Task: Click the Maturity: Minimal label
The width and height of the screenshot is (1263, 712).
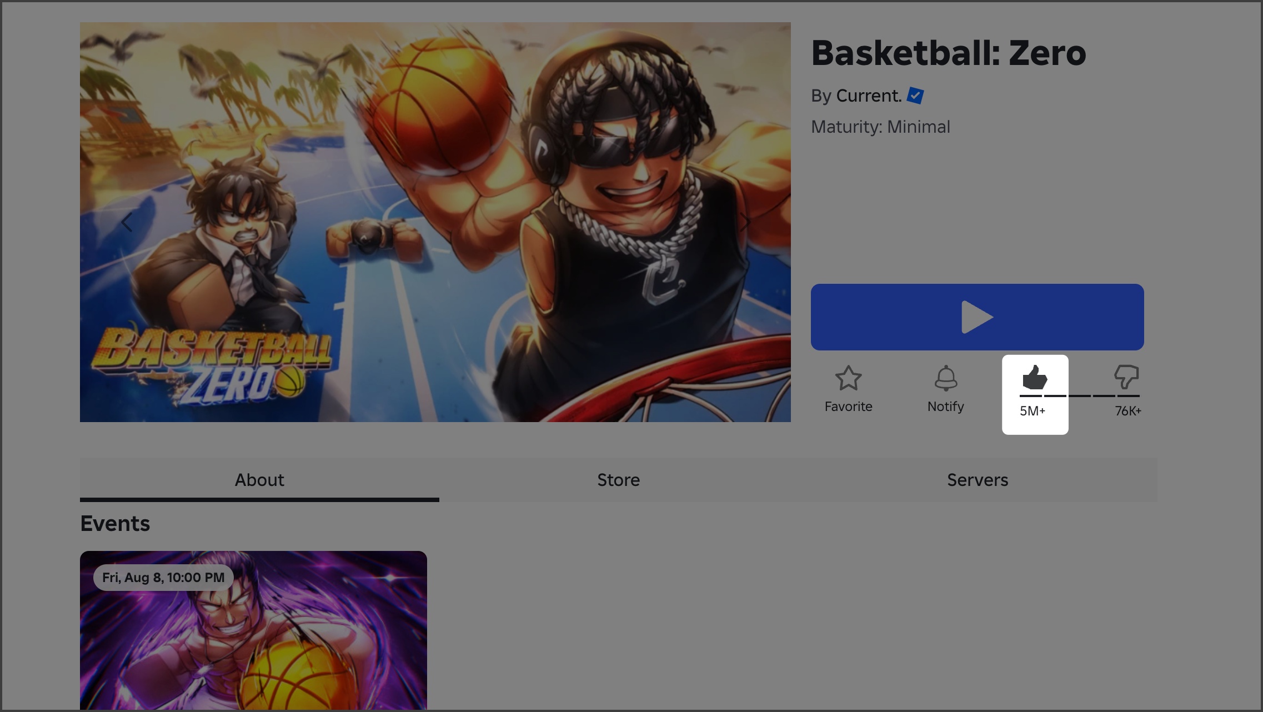Action: (880, 127)
